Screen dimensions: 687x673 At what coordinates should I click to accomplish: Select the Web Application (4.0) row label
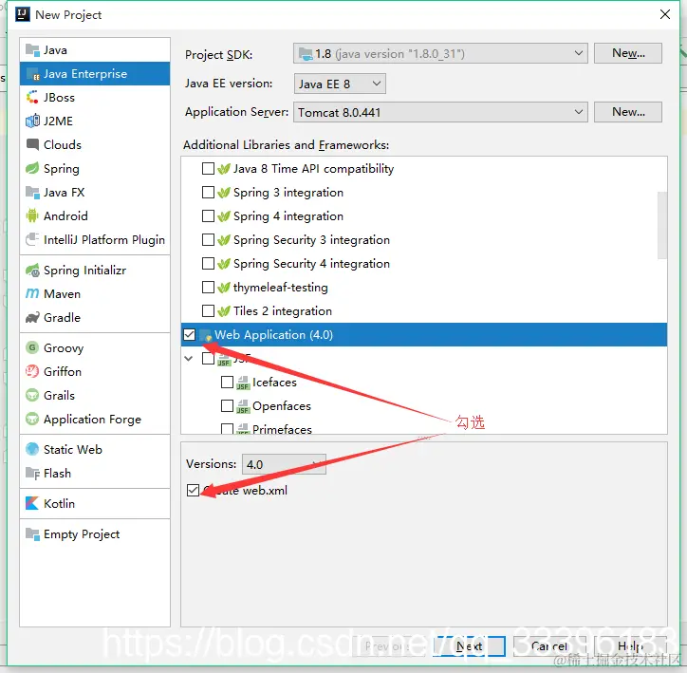(x=274, y=335)
